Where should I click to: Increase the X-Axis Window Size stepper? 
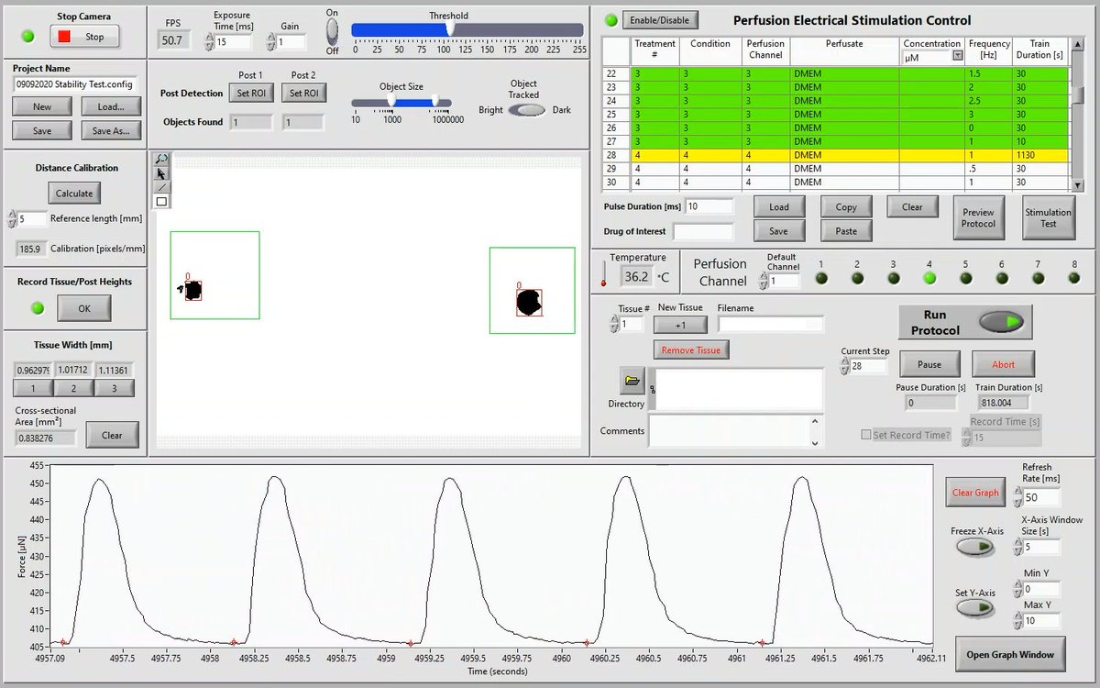pos(1017,541)
